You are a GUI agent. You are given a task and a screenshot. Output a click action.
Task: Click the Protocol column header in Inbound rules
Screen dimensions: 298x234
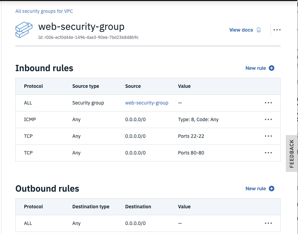tap(33, 86)
